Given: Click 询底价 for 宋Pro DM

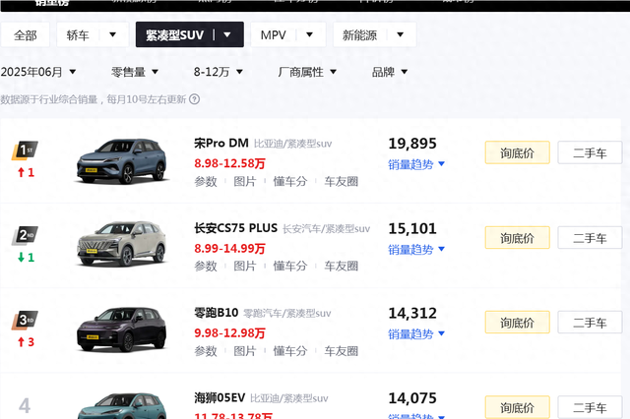Looking at the screenshot, I should pos(517,152).
